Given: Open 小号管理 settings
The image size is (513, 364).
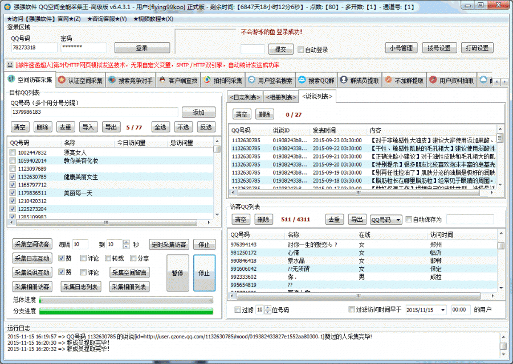Looking at the screenshot, I should click(401, 48).
